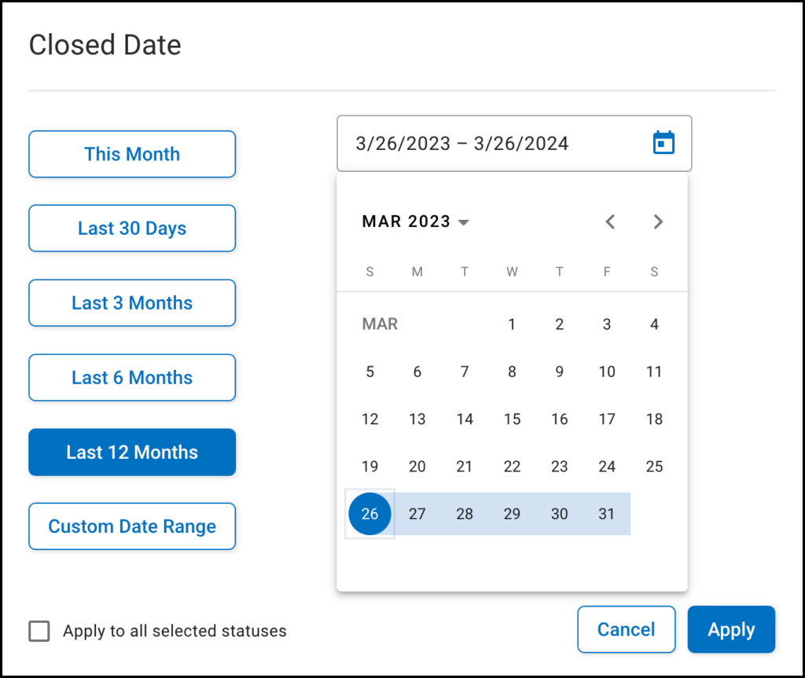Image resolution: width=805 pixels, height=678 pixels.
Task: Open the calendar picker icon
Action: coord(664,143)
